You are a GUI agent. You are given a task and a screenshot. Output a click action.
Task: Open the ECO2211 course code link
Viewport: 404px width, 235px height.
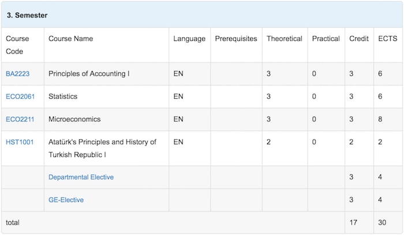[20, 120]
